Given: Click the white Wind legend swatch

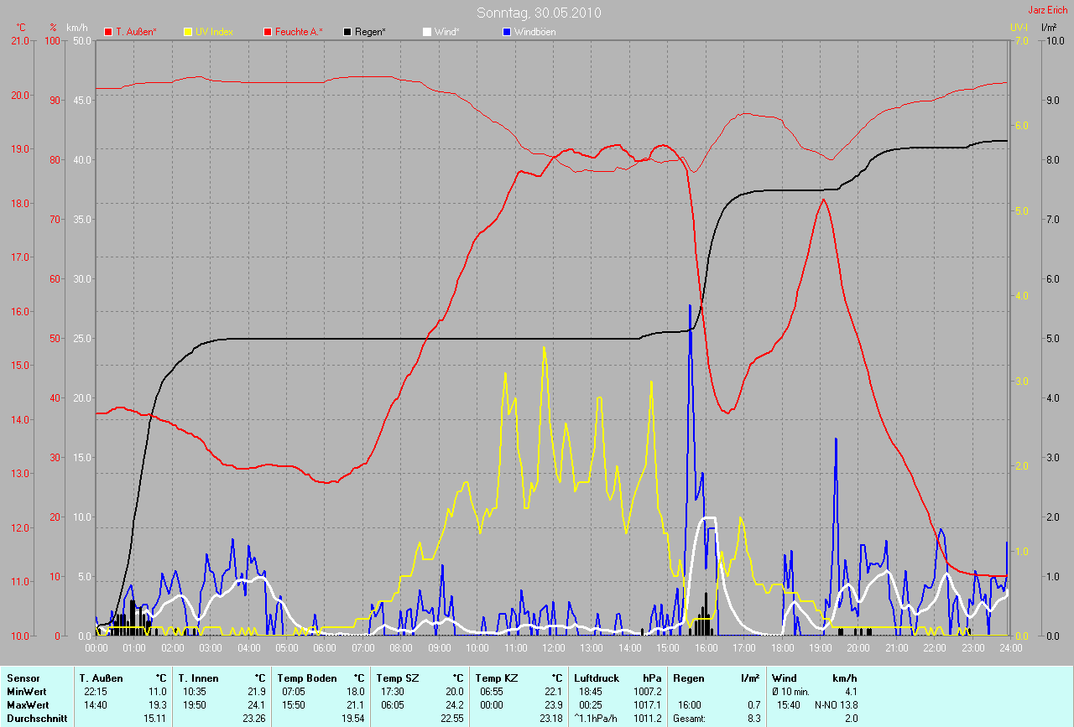Looking at the screenshot, I should coord(427,32).
